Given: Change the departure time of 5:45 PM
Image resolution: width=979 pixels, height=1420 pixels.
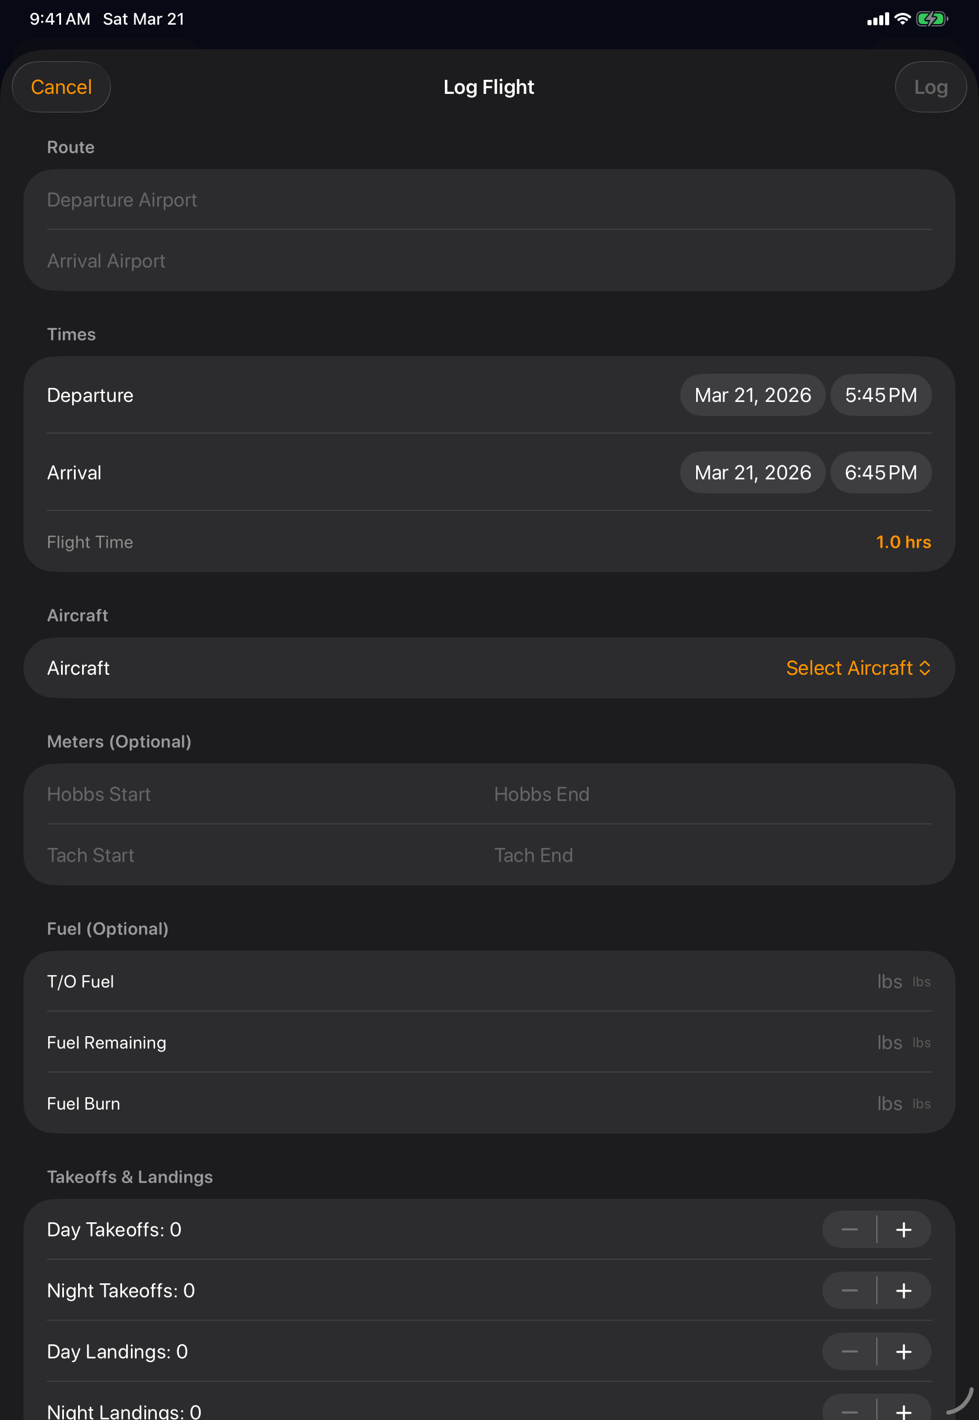Looking at the screenshot, I should point(880,395).
